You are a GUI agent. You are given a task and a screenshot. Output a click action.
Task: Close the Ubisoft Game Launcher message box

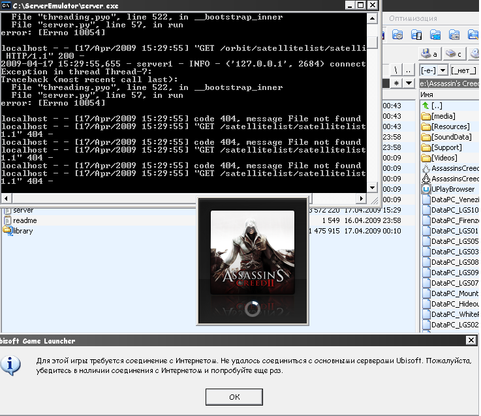point(471,340)
